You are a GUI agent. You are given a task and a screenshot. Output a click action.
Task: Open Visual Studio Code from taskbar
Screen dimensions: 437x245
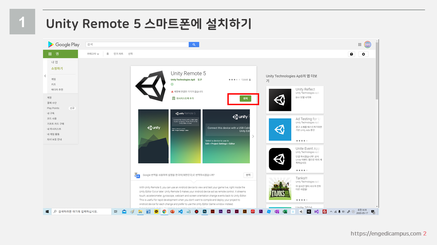pyautogui.click(x=180, y=211)
